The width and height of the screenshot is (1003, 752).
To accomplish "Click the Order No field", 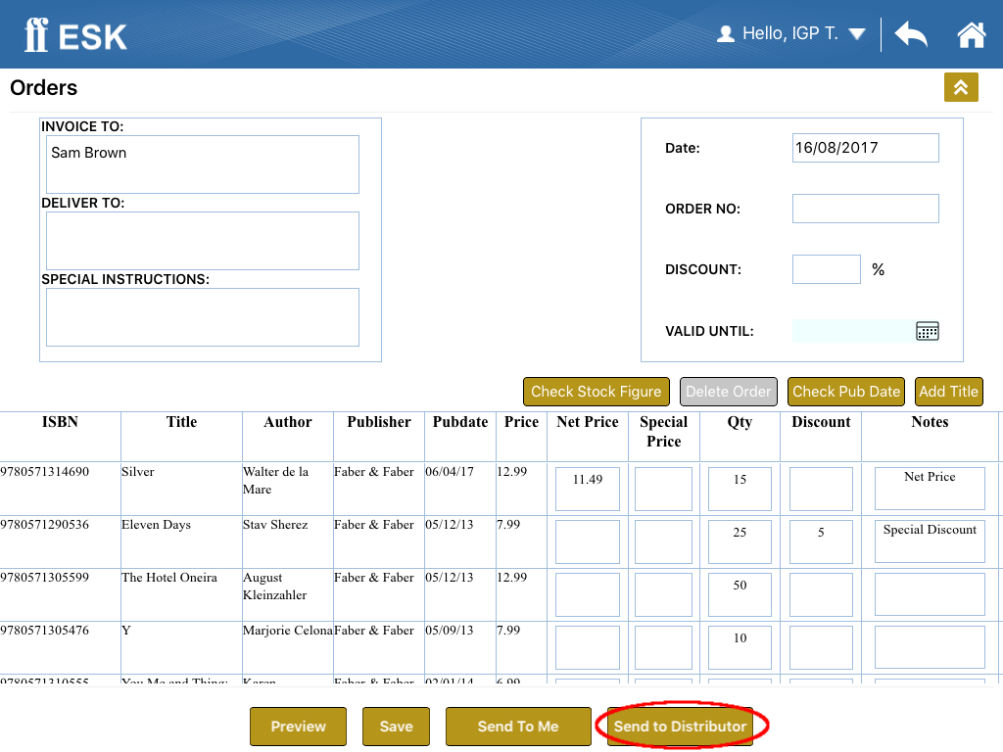I will (866, 209).
